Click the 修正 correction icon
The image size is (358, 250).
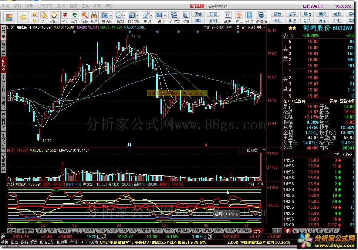click(x=44, y=18)
